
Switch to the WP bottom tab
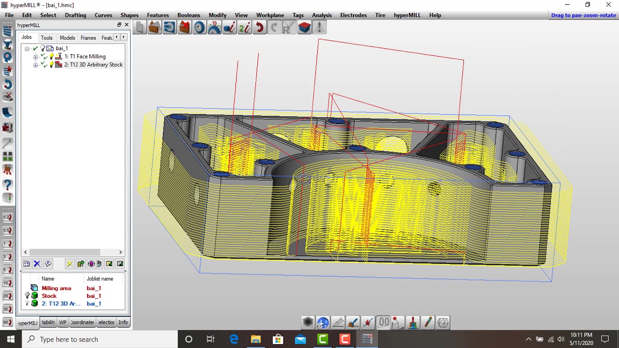click(62, 322)
